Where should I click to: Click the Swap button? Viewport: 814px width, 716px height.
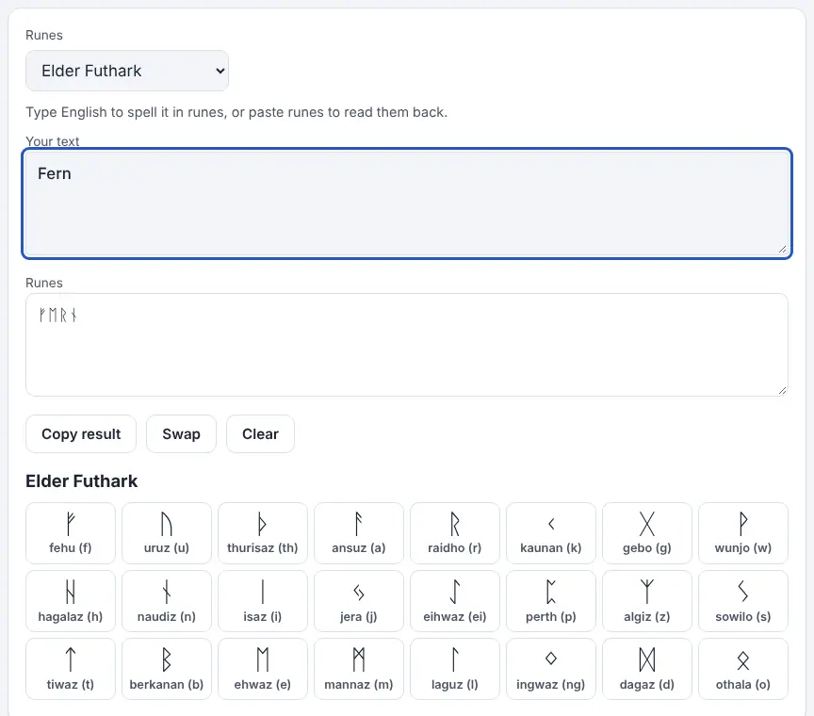click(x=181, y=433)
